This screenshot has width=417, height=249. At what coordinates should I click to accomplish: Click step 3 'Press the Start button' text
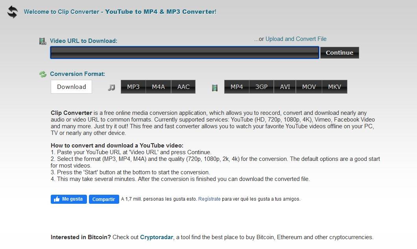[x=130, y=172]
